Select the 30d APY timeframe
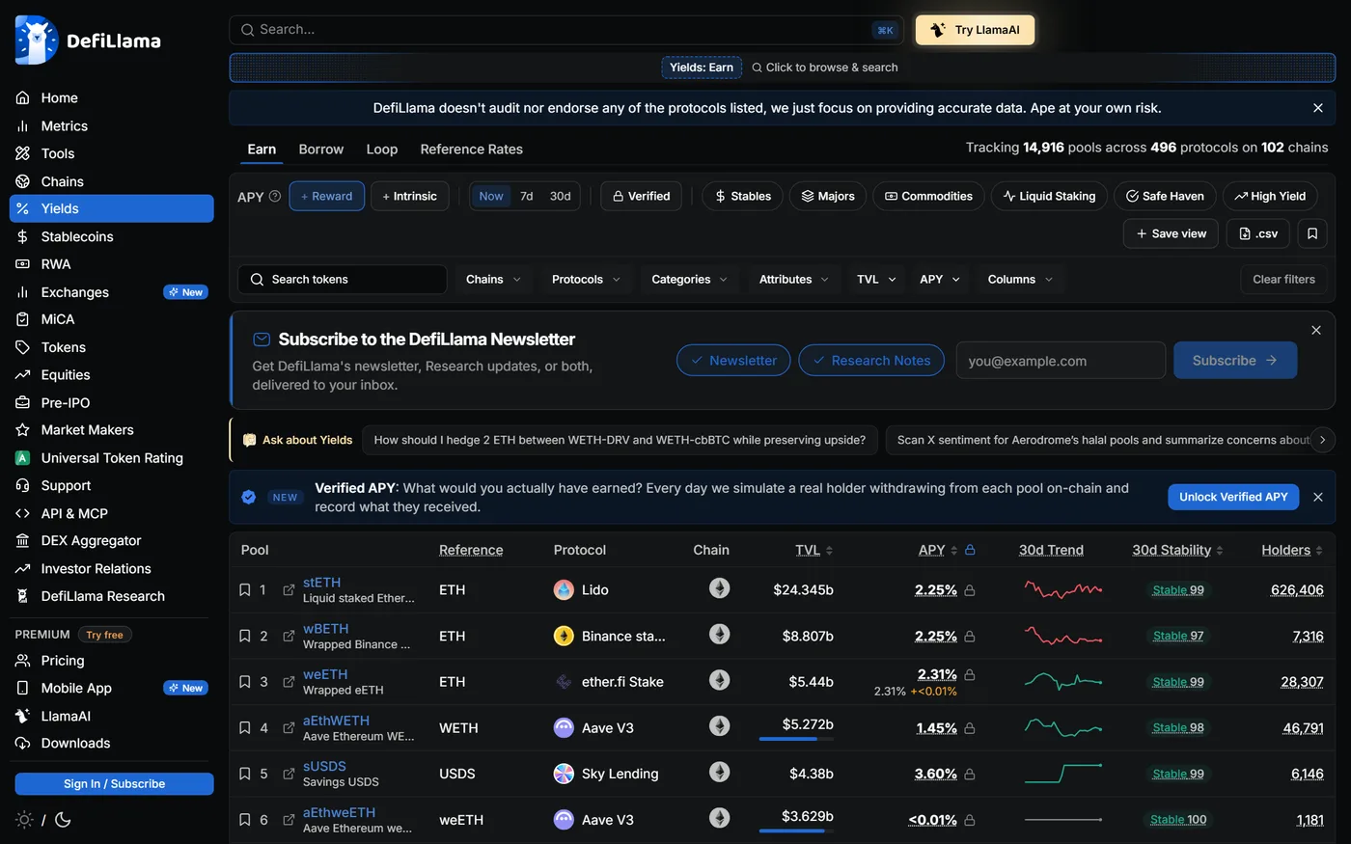Viewport: 1351px width, 844px height. pyautogui.click(x=561, y=196)
